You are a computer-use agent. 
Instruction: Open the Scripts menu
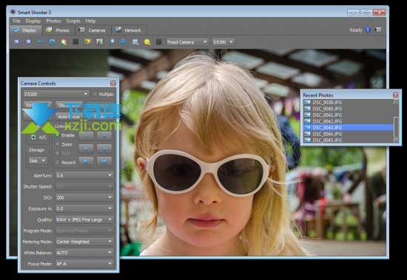(x=73, y=21)
